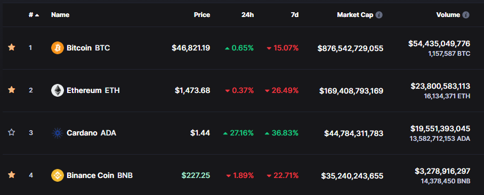Viewport: 484px width, 195px height.
Task: Click Ethereum market cap $169,408,793,169
Action: pyautogui.click(x=351, y=91)
